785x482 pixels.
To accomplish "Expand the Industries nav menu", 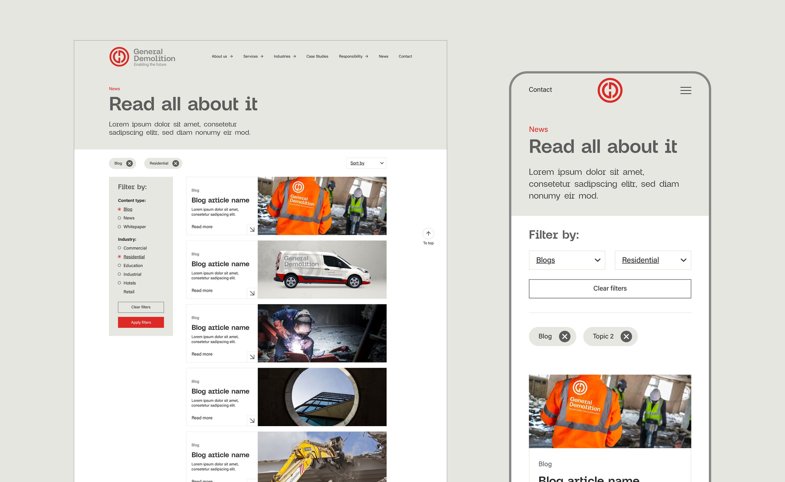I will (x=285, y=56).
